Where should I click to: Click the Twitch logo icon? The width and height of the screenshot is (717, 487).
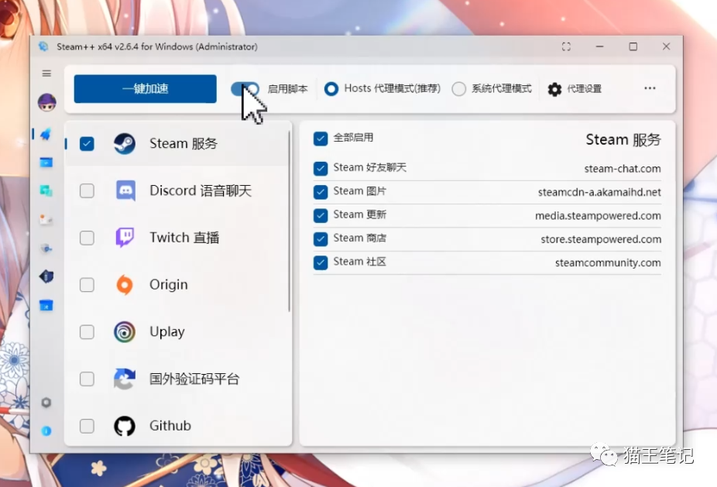point(125,238)
